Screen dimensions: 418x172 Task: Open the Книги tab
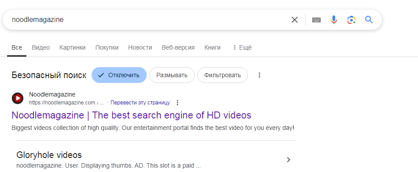click(212, 47)
